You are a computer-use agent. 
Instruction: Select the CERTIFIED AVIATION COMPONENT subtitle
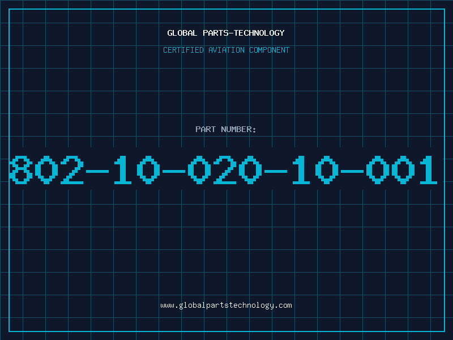226,50
